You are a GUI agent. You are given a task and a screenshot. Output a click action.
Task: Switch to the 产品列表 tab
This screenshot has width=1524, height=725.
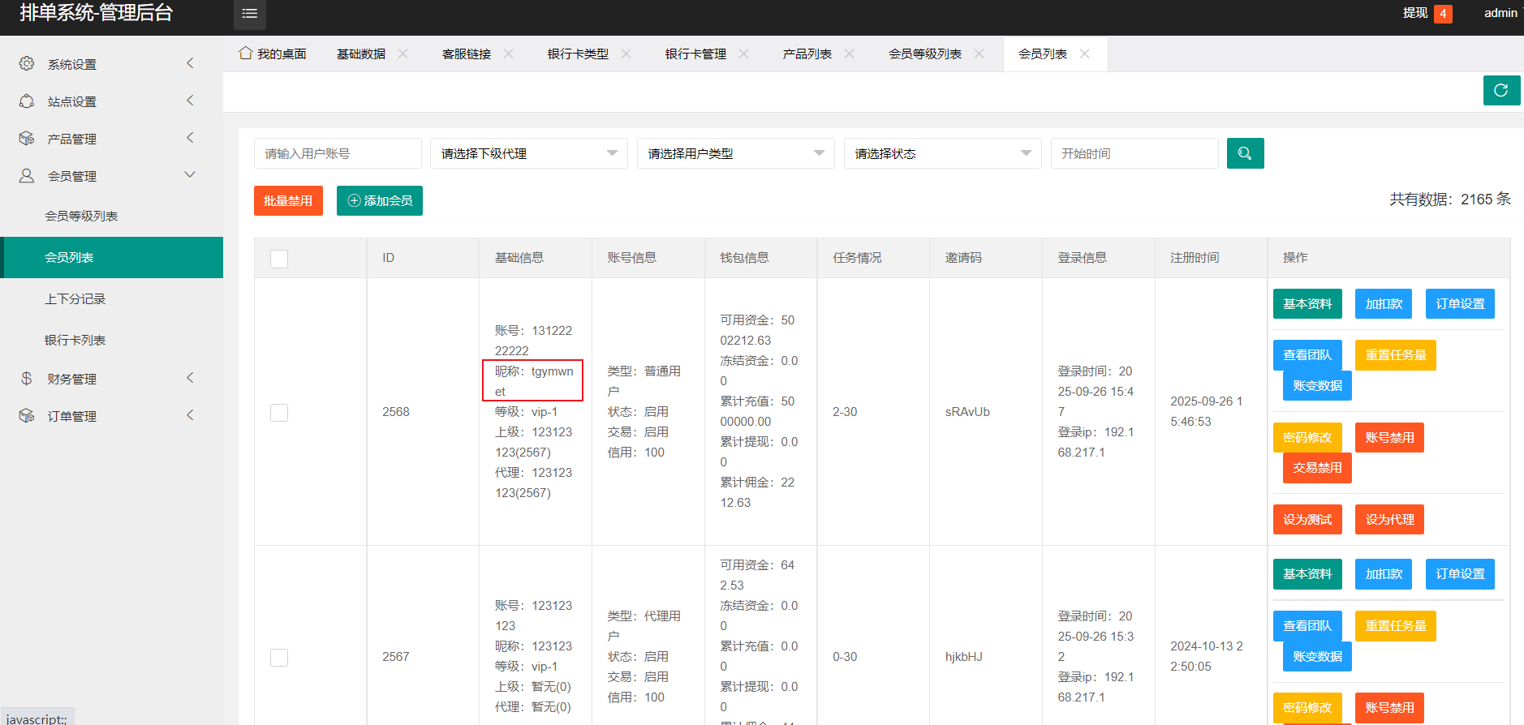807,54
